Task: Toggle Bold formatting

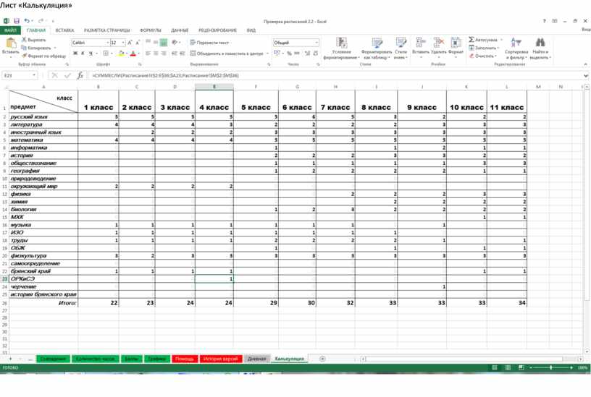Action: coord(75,54)
